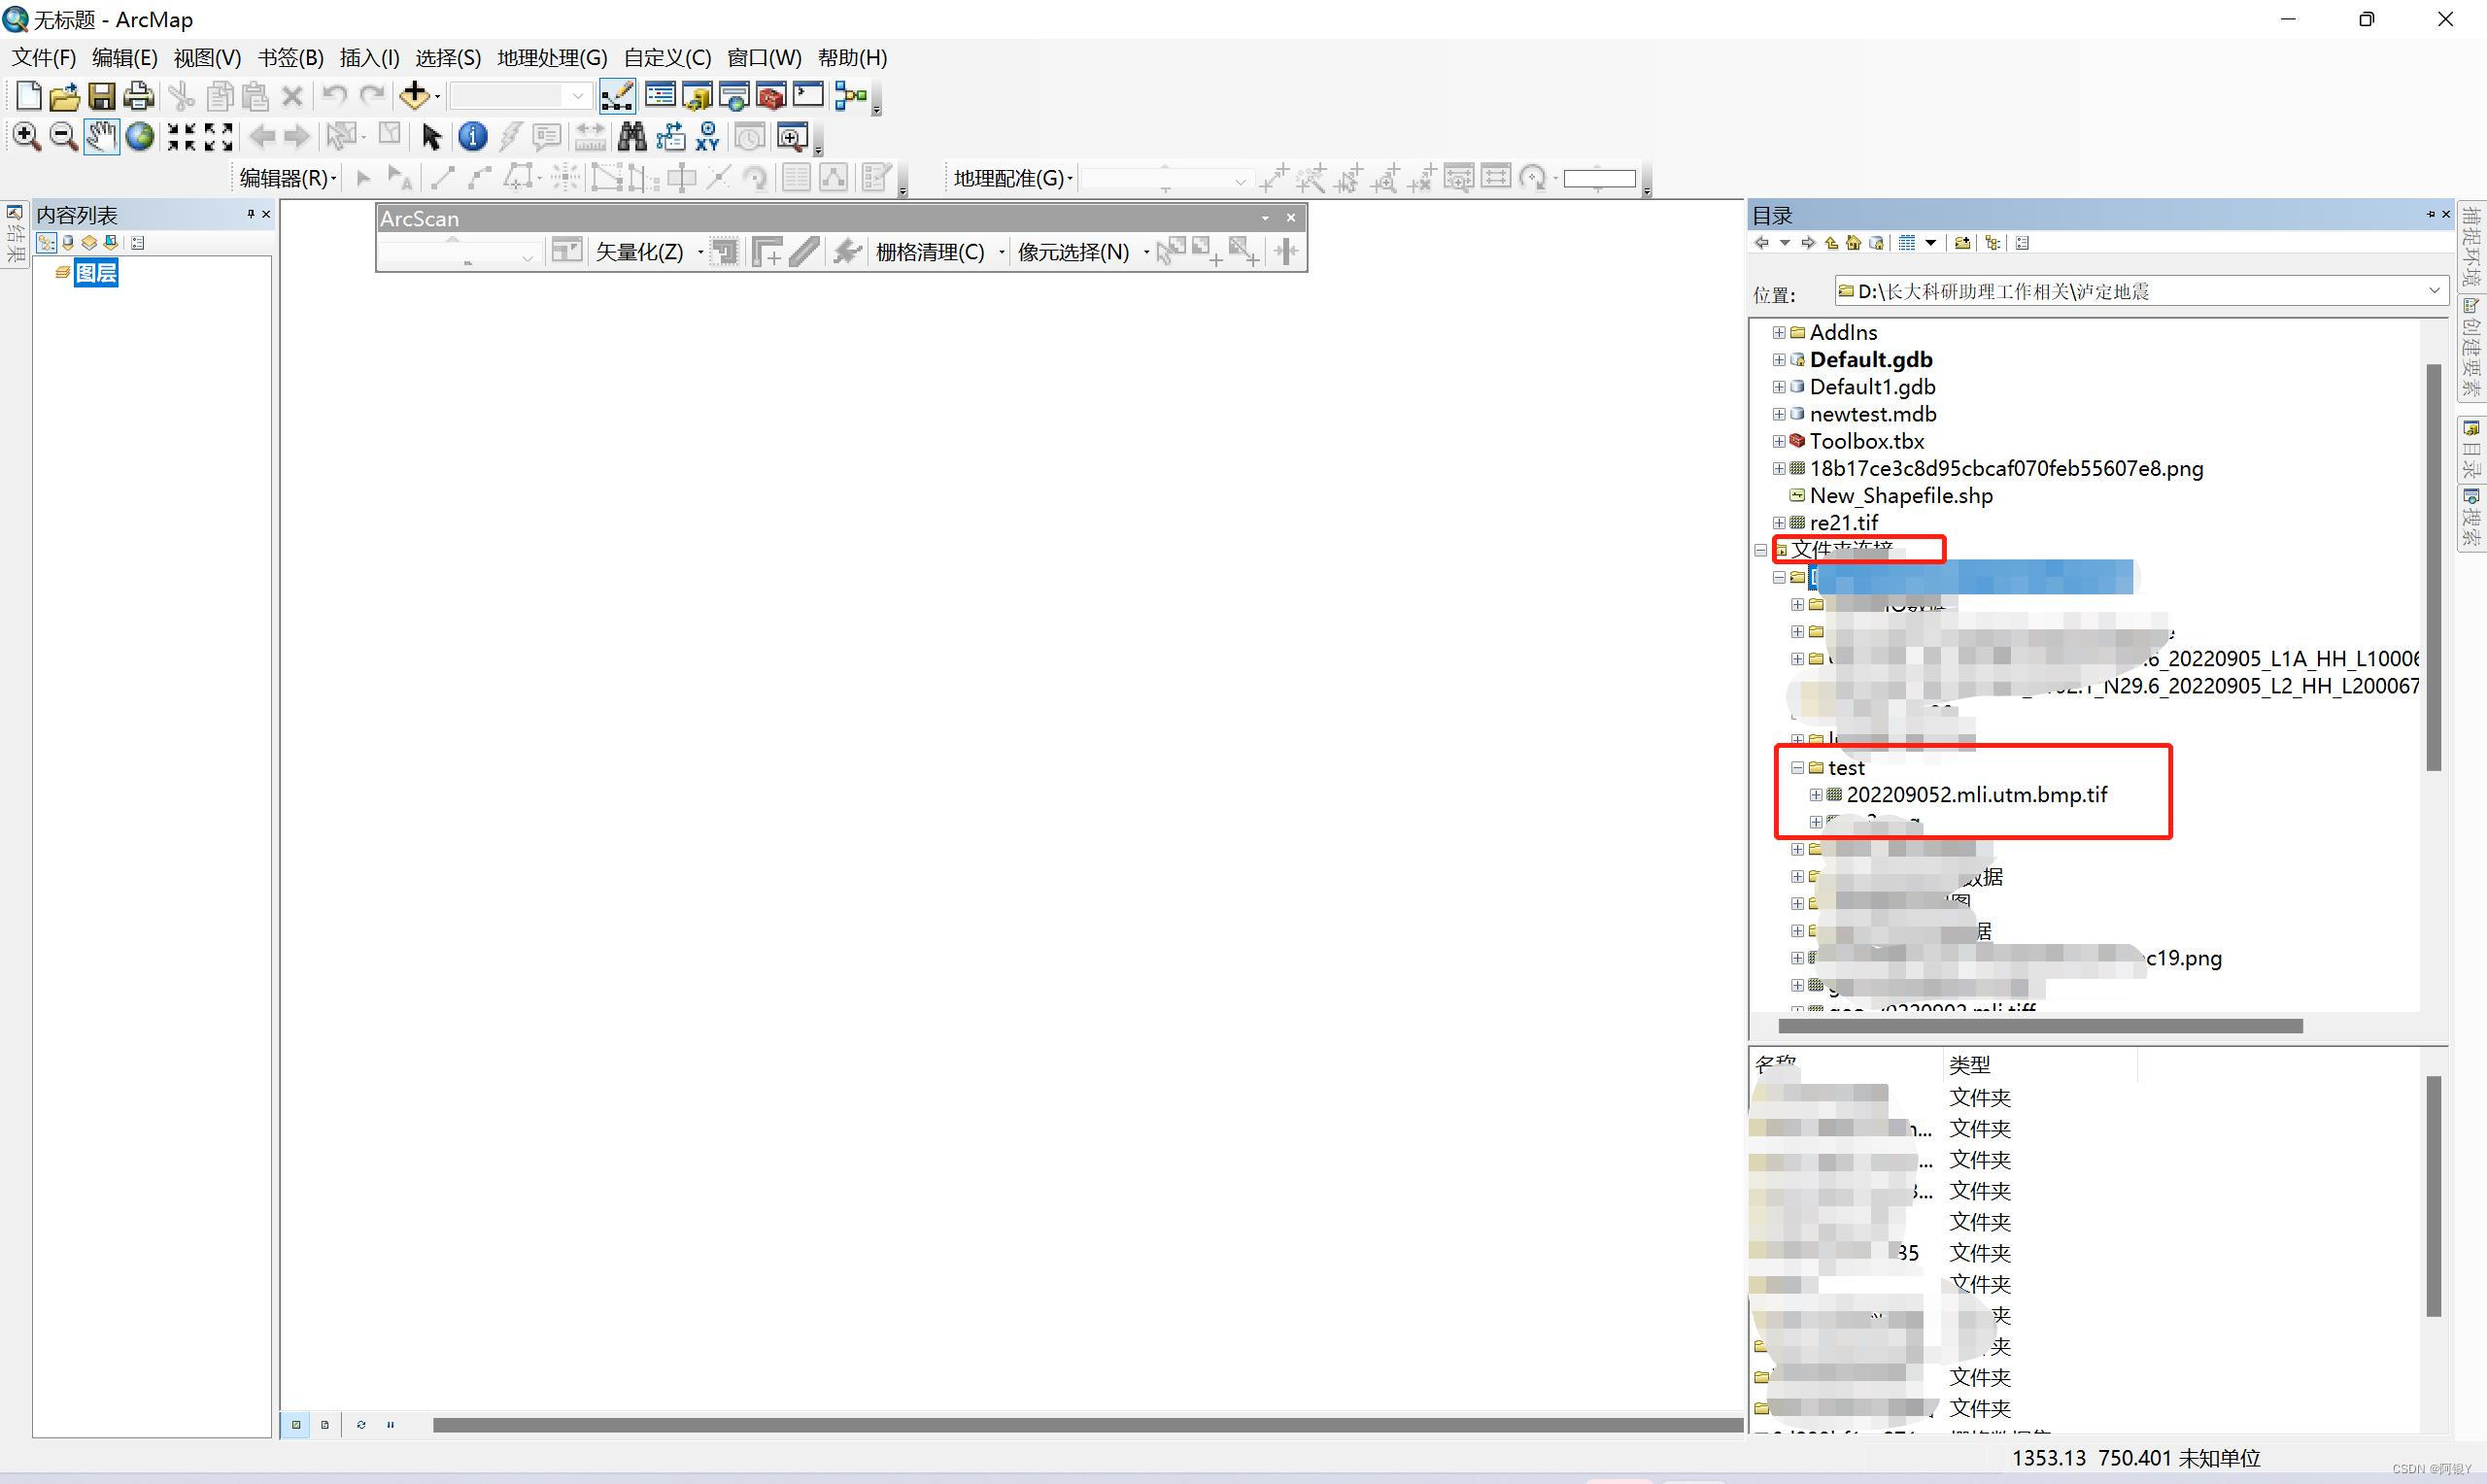Click the 栅格清理(C) button
The width and height of the screenshot is (2487, 1484).
pyautogui.click(x=930, y=252)
